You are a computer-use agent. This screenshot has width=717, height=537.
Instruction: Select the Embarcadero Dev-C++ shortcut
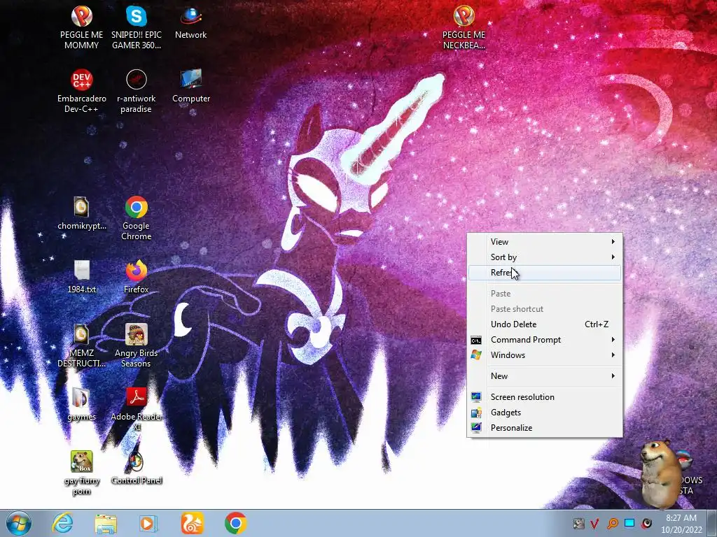(81, 91)
